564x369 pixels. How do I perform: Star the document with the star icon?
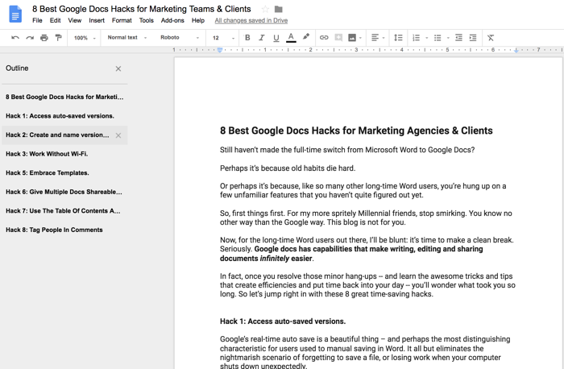coord(265,9)
